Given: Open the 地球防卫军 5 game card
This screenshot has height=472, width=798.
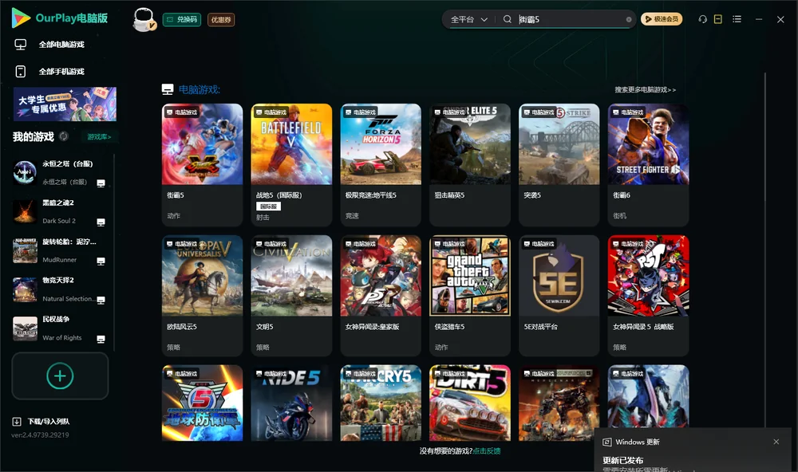Looking at the screenshot, I should click(x=202, y=403).
